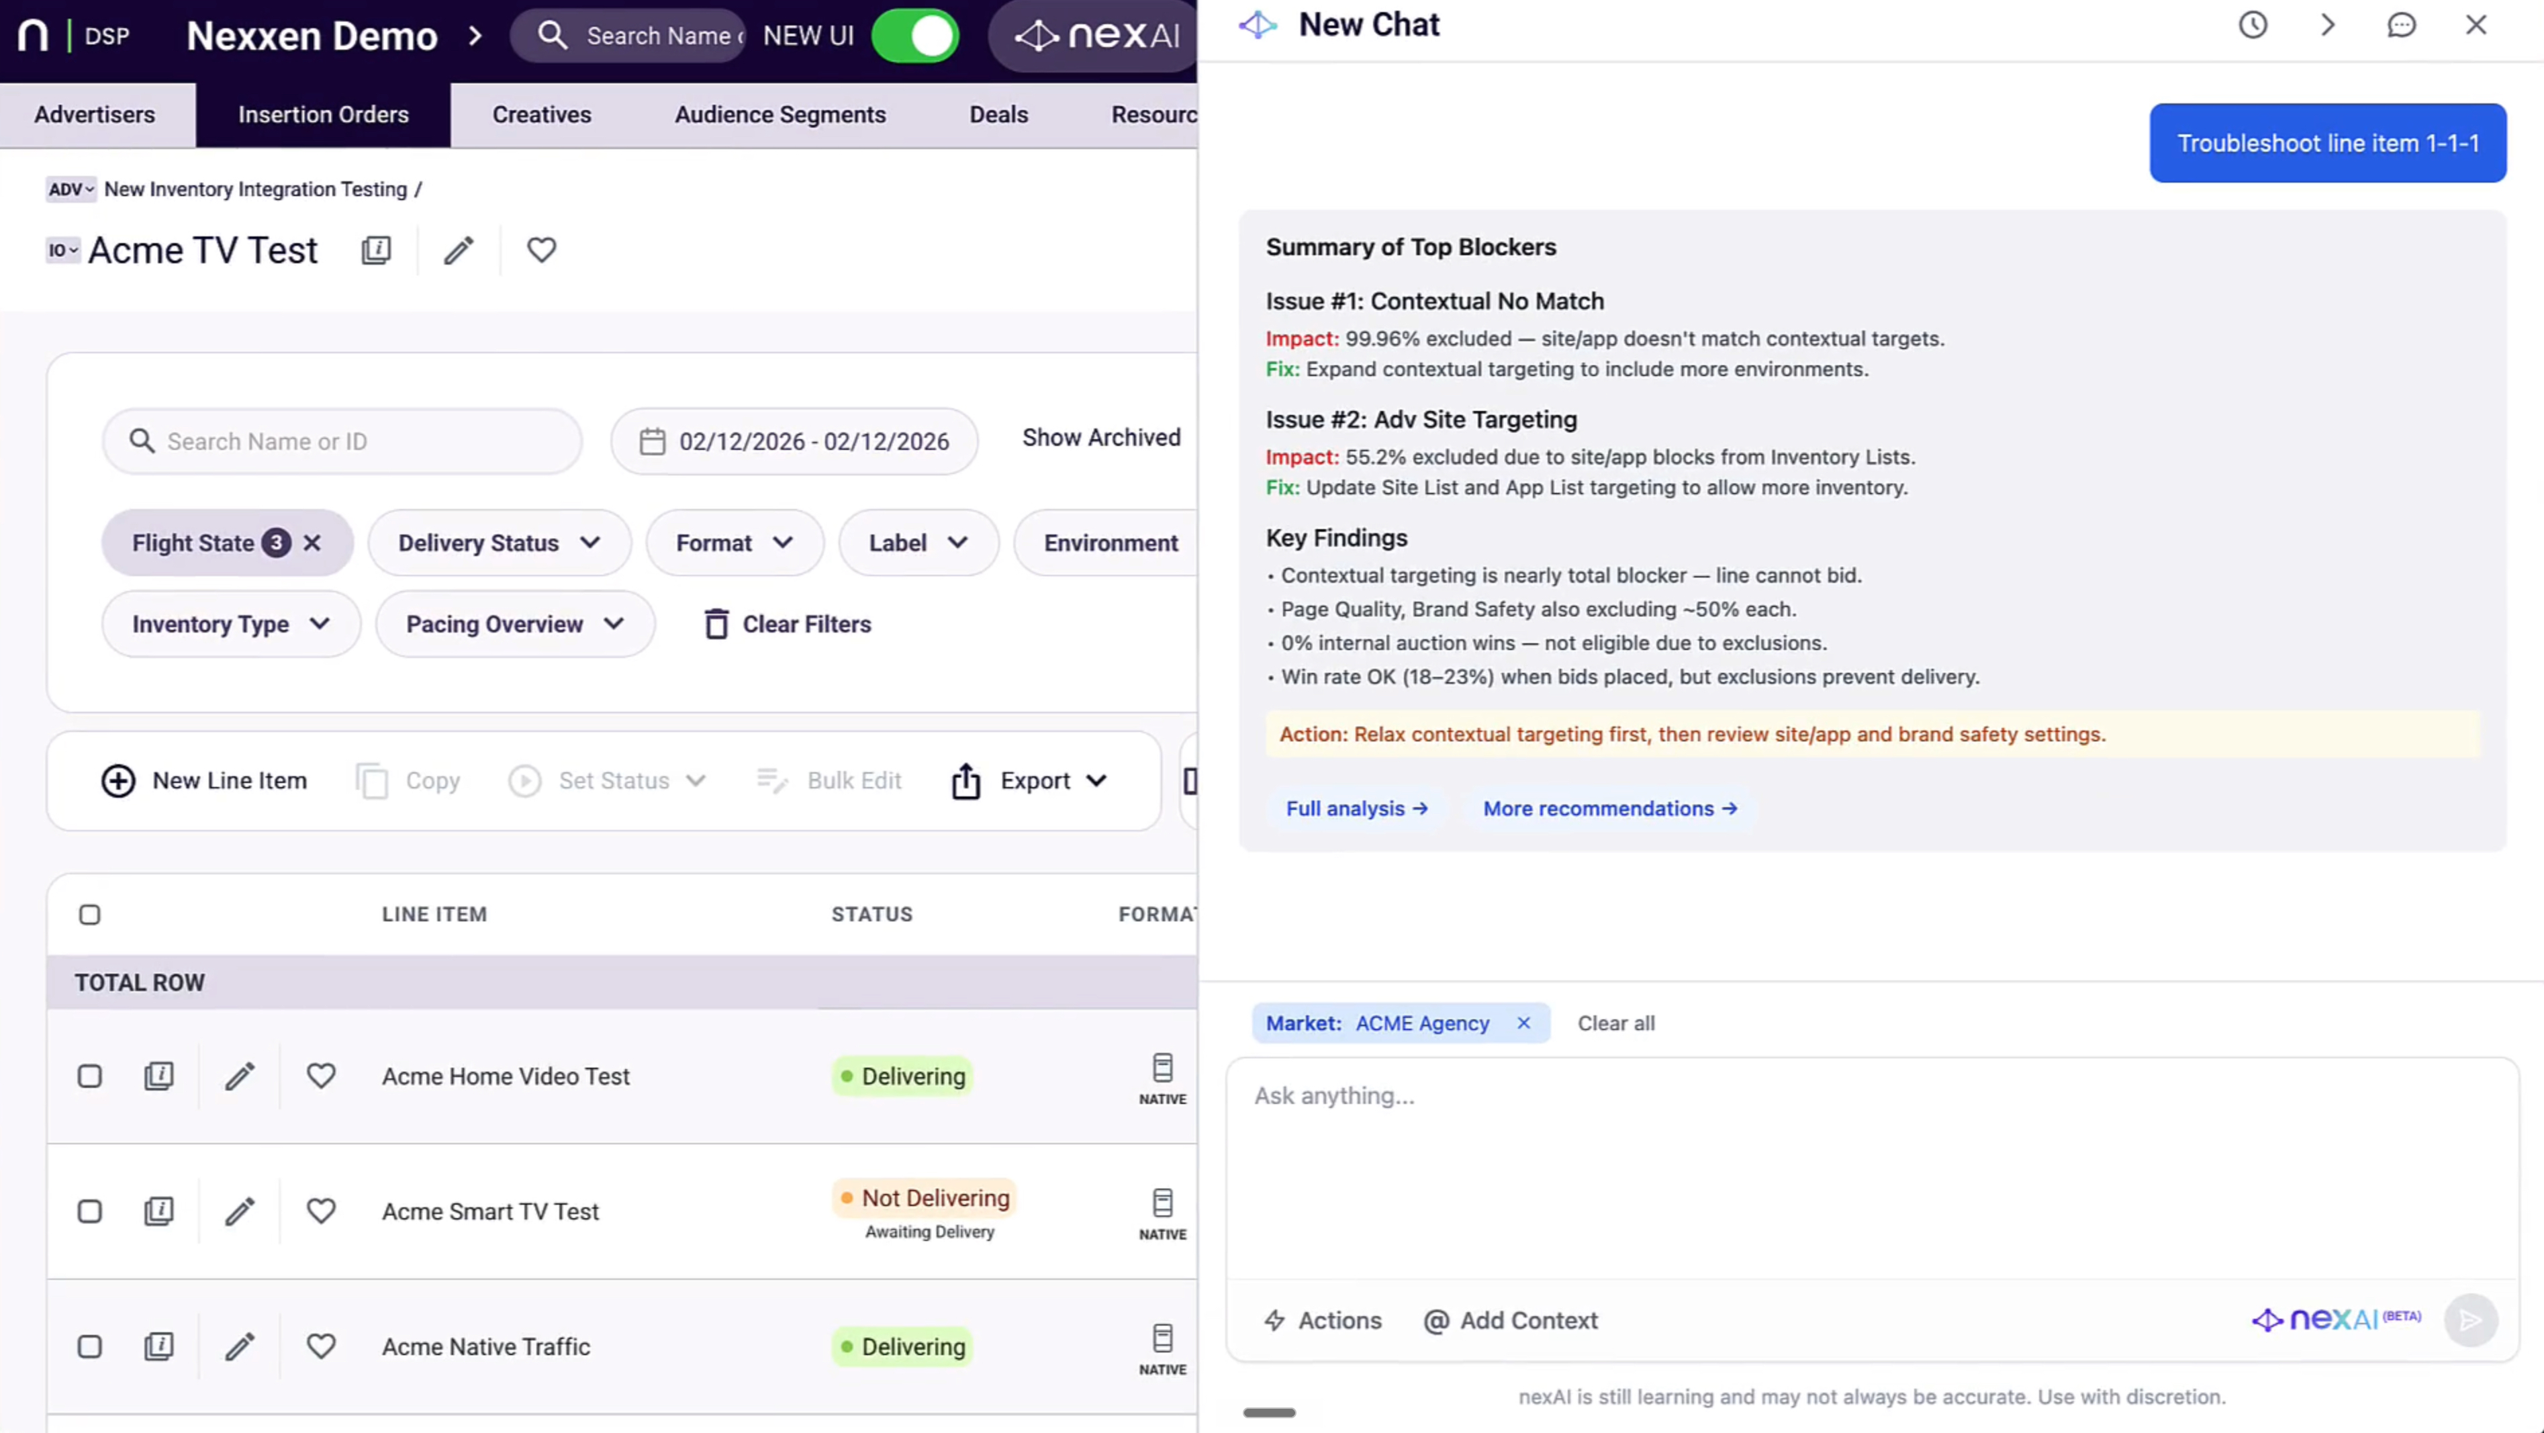Click the New Inventory Integration Testing breadcrumb
The height and width of the screenshot is (1433, 2544).
(256, 189)
